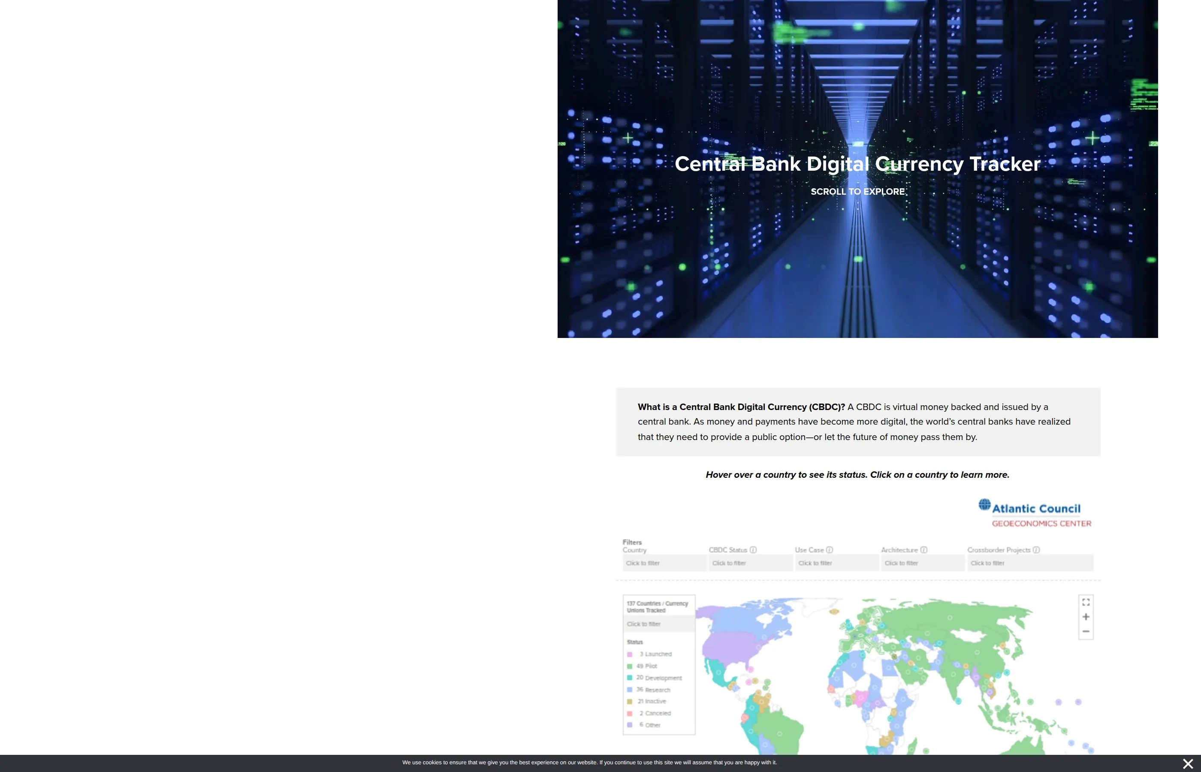Click the Central Bank Digital Currency Tracker heading

pyautogui.click(x=857, y=164)
